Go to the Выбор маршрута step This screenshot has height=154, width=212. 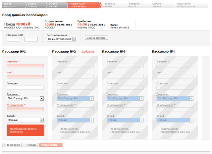point(10,5)
